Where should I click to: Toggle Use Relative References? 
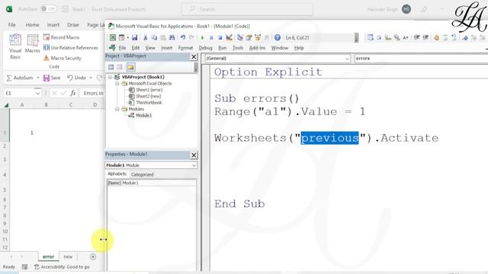coord(71,47)
